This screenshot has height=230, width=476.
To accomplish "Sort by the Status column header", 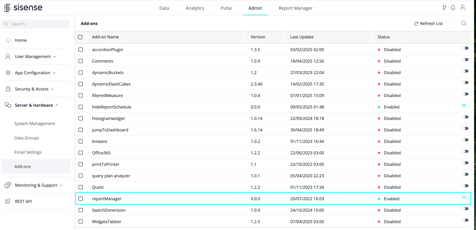I will tap(384, 37).
